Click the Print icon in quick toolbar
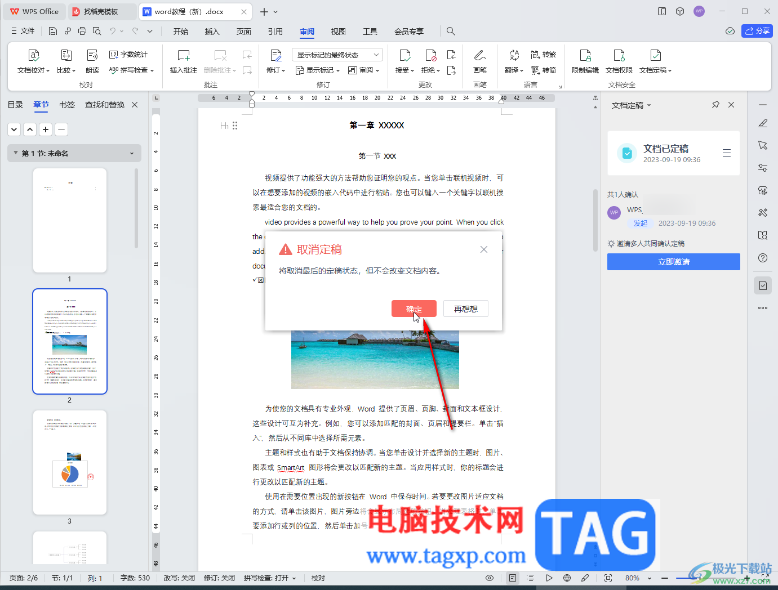778x590 pixels. coord(82,31)
